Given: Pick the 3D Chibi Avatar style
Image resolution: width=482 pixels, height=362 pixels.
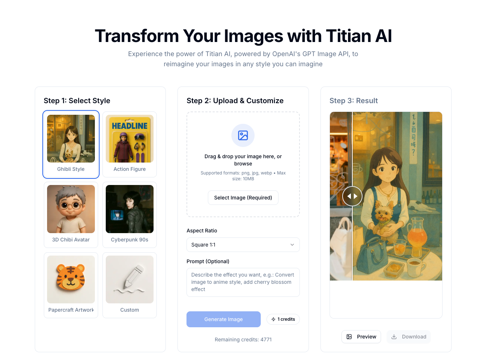Looking at the screenshot, I should pos(71,215).
